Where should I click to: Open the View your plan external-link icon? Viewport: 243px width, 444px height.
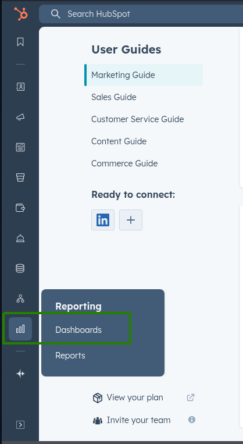[191, 397]
